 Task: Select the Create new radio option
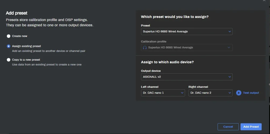9,36
